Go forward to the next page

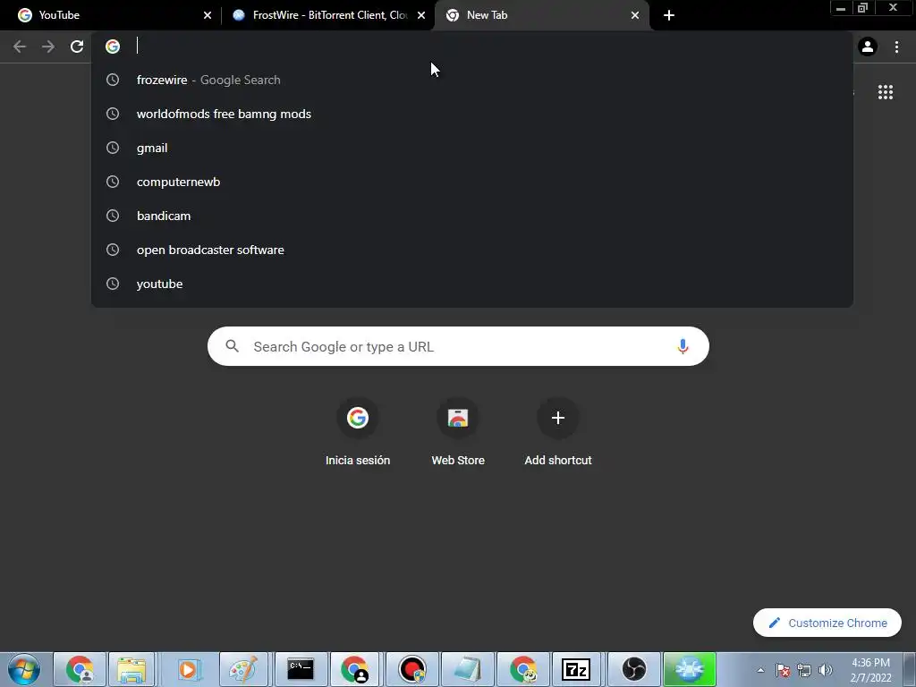(48, 47)
